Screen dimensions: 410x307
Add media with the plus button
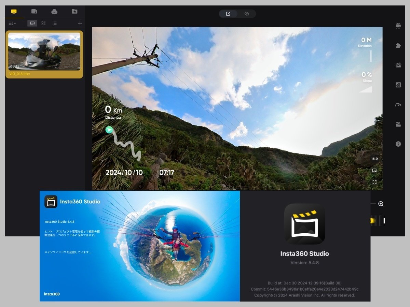(80, 24)
